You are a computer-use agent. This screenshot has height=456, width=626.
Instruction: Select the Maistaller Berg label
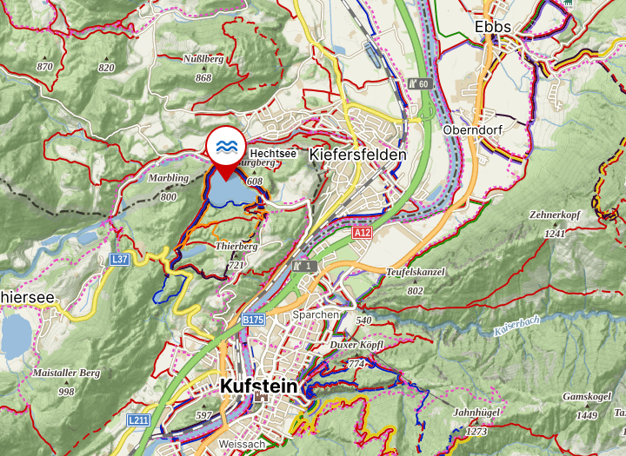click(x=66, y=373)
